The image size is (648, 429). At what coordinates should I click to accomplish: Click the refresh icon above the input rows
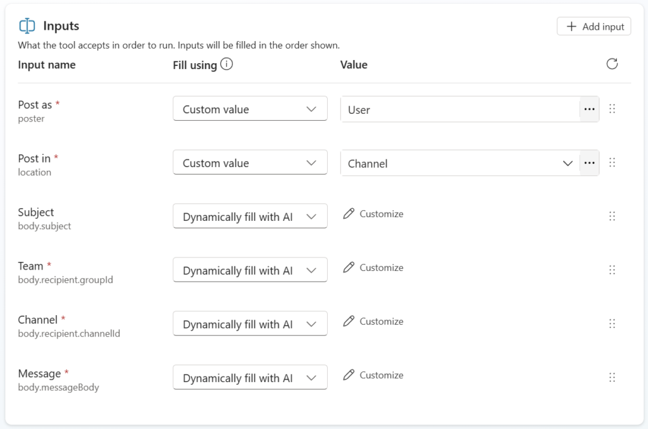[x=611, y=64]
